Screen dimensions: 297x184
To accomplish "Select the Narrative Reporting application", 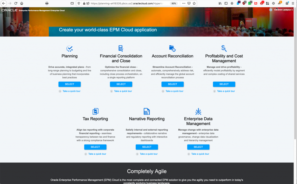I will pos(147,147).
